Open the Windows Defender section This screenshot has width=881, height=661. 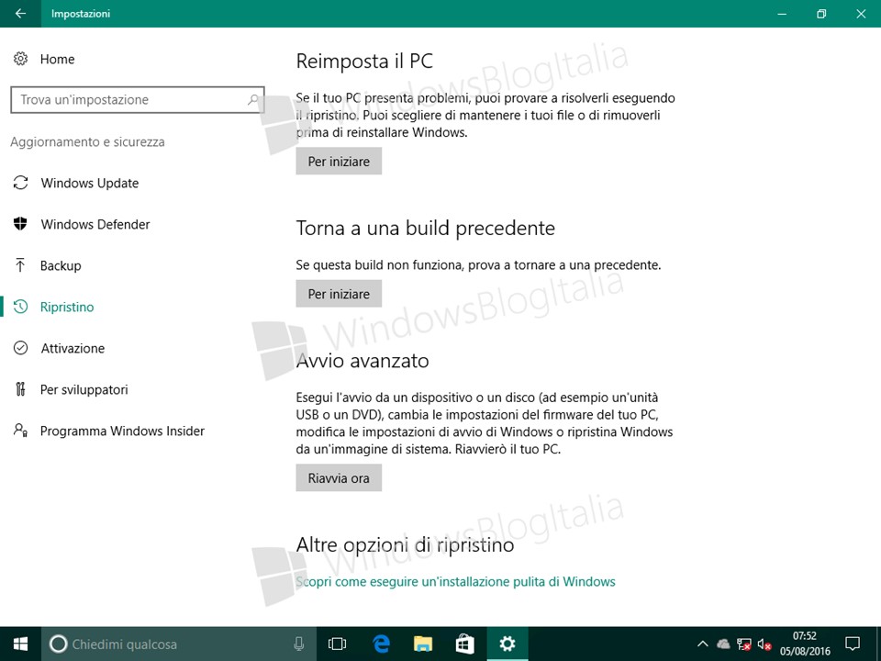(95, 224)
